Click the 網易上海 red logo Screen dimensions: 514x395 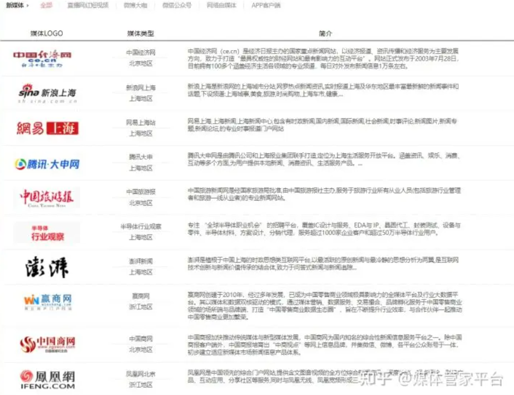pyautogui.click(x=47, y=128)
